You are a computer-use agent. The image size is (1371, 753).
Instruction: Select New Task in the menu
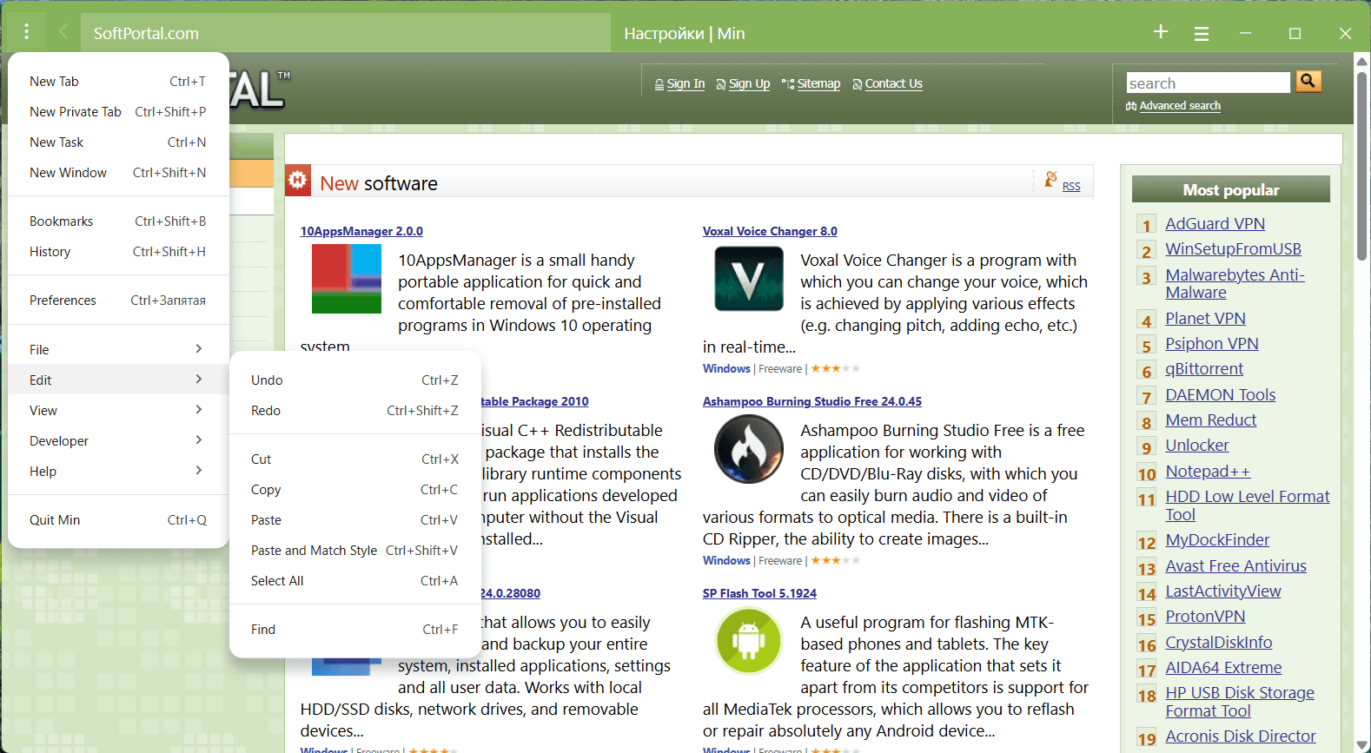click(118, 142)
